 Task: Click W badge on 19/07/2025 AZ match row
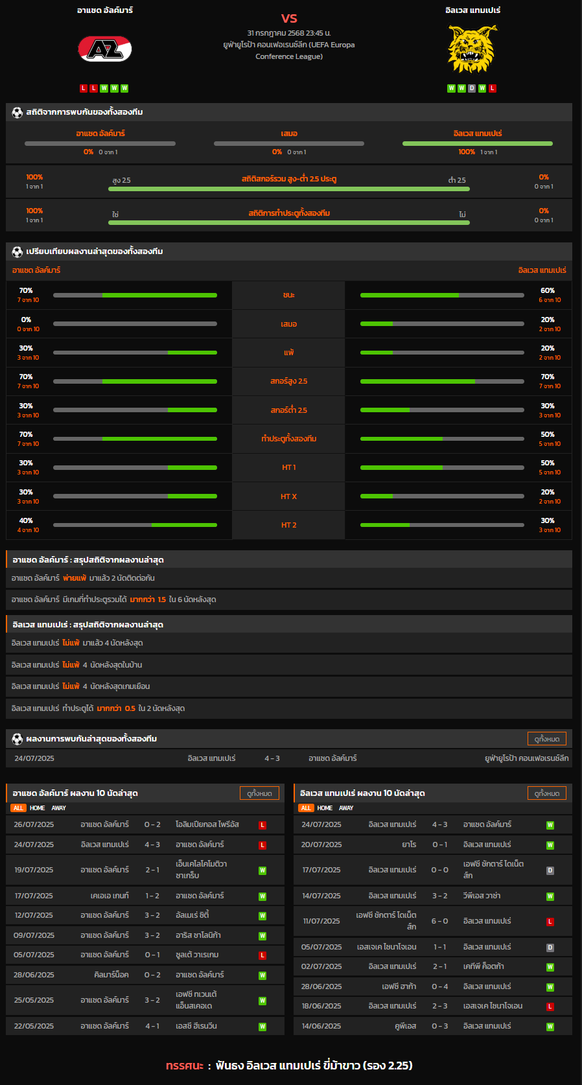pyautogui.click(x=262, y=870)
